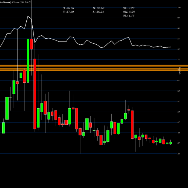Click the 77 price axis label

179,60
